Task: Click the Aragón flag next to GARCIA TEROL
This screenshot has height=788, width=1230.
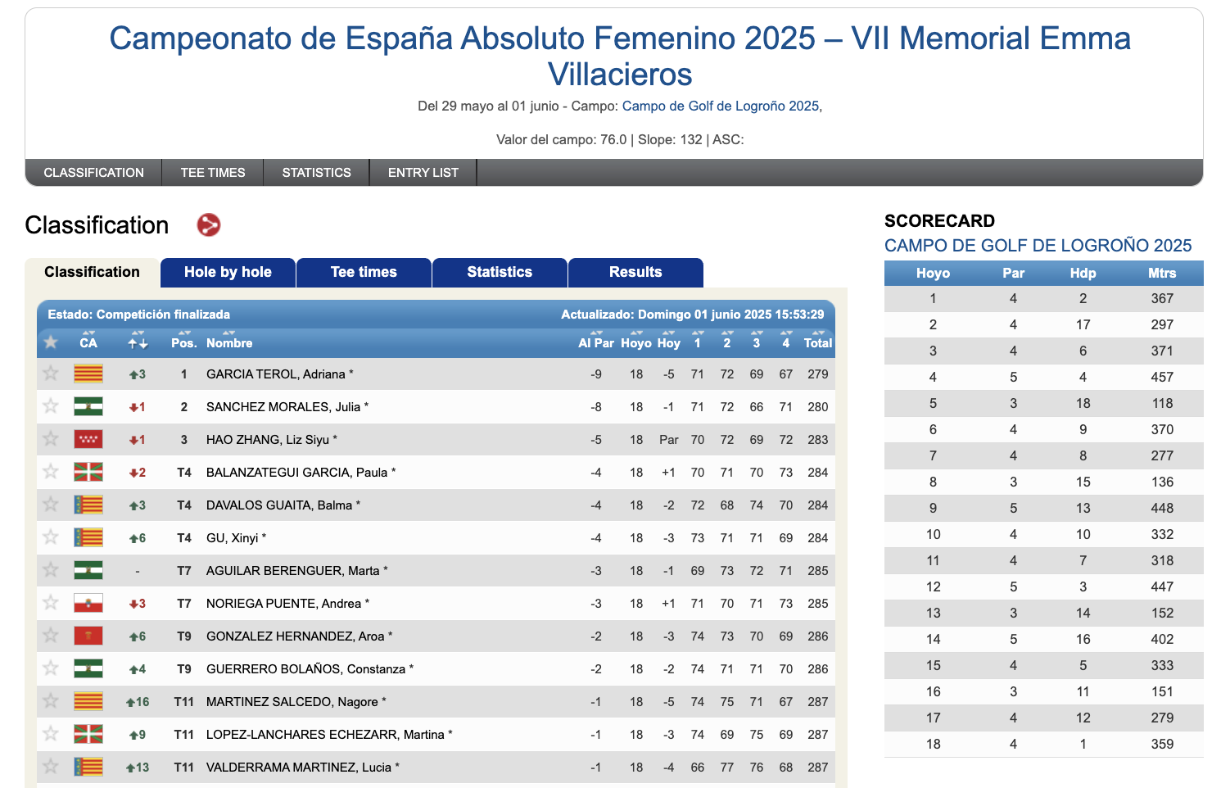Action: click(x=88, y=374)
